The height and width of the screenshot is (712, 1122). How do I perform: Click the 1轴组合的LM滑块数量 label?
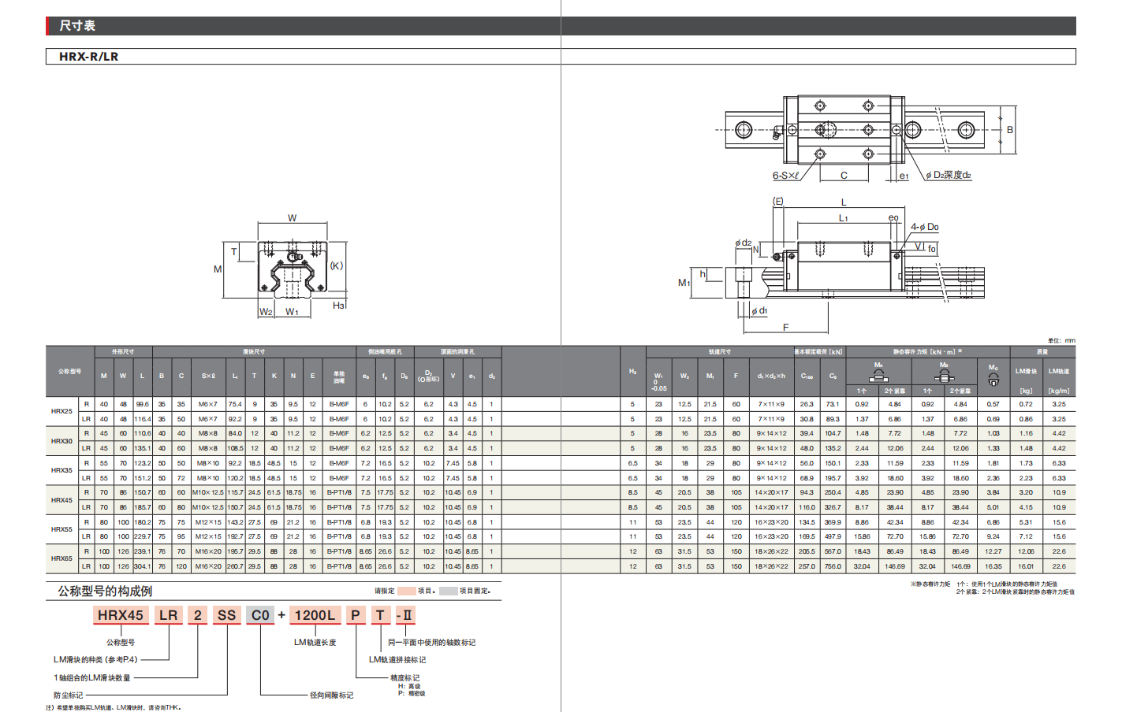click(91, 678)
